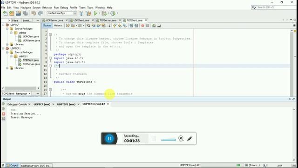Click the Clean and Build Project icon

(x=88, y=14)
